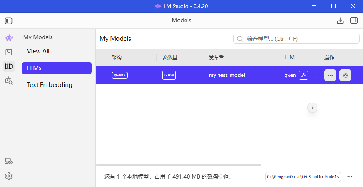Image resolution: width=363 pixels, height=187 pixels.
Task: Sort by the 架构 column header
Action: [x=116, y=58]
